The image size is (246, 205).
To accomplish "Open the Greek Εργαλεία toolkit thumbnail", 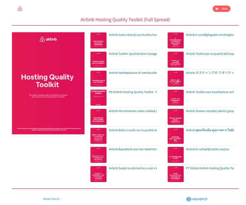I will [98, 155].
